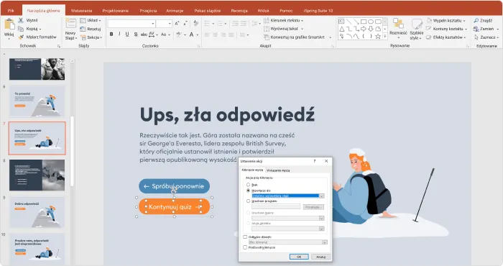This screenshot has width=503, height=266.
Task: Select slide 8 thumbnail with the mountain photo
Action: click(x=37, y=175)
